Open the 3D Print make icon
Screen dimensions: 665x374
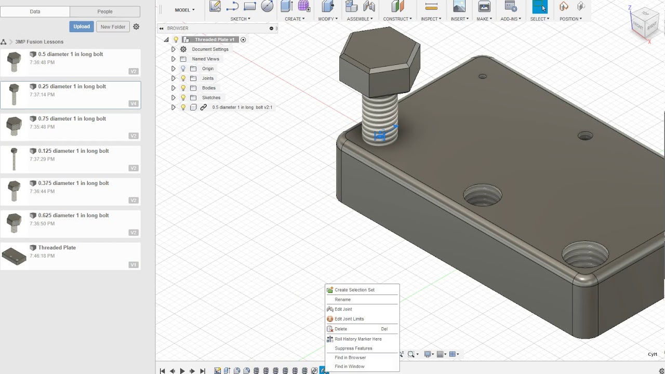click(484, 6)
